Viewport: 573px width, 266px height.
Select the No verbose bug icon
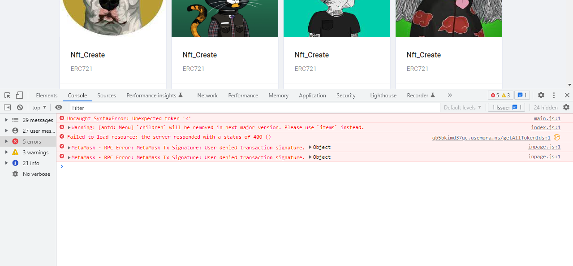[15, 174]
